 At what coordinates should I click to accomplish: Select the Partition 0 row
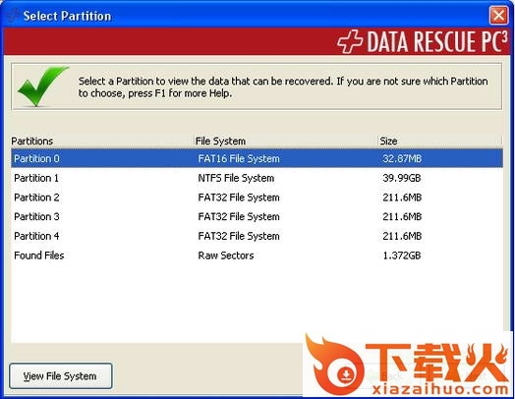257,158
